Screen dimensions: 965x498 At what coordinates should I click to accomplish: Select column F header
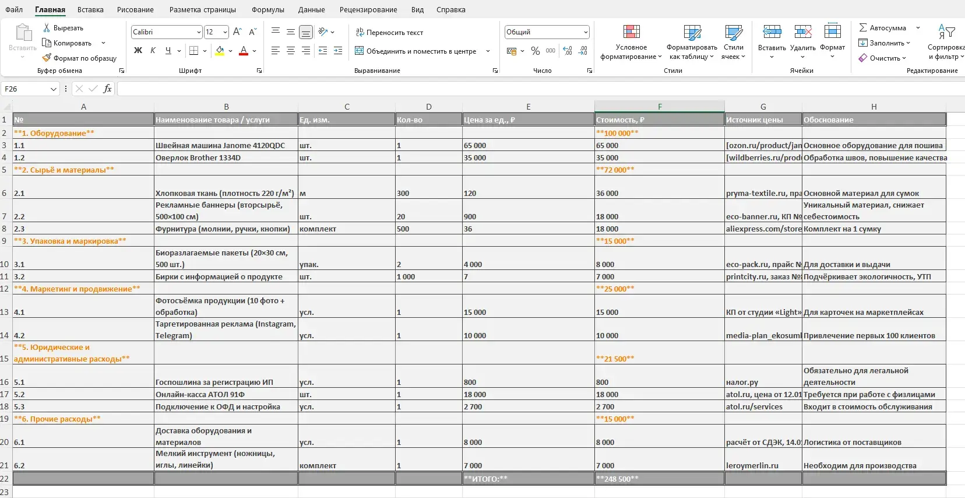coord(660,107)
